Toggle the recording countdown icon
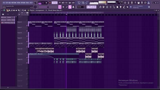Screen dimensions: 160x90 (x=66, y=3)
